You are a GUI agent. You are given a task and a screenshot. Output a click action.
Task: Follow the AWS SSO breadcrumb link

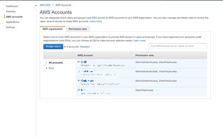click(x=45, y=5)
